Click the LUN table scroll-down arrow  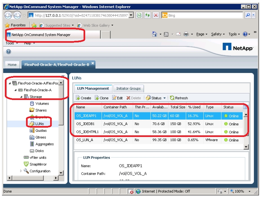pos(246,147)
